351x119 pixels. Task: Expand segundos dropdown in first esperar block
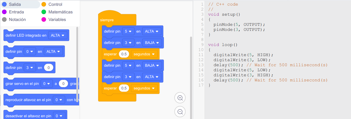(144, 54)
